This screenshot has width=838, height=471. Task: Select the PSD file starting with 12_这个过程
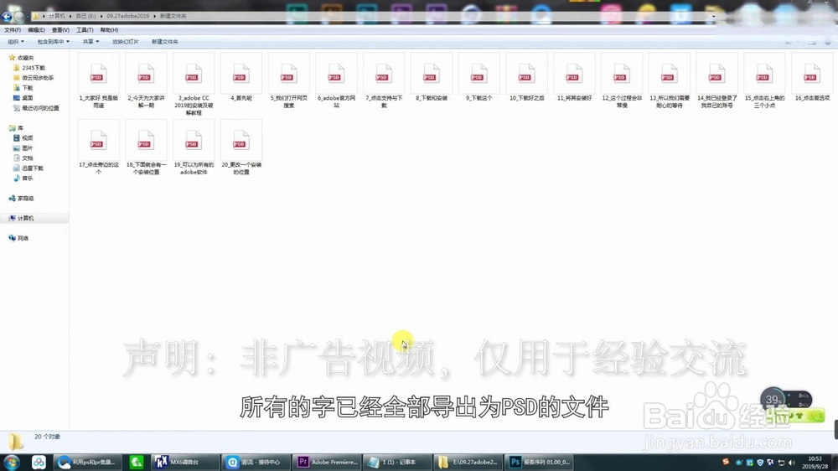[x=622, y=80]
